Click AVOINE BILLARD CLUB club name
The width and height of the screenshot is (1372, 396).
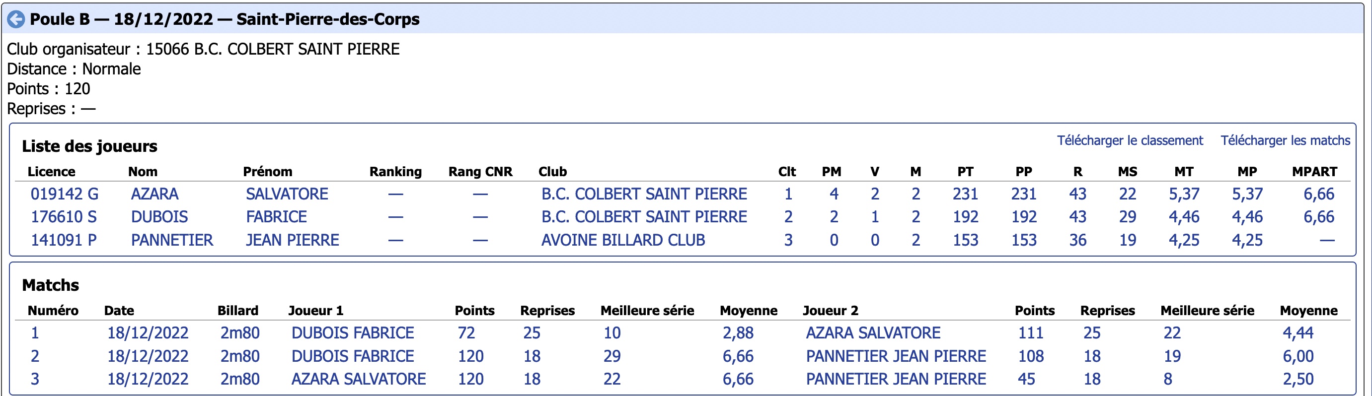coord(623,240)
